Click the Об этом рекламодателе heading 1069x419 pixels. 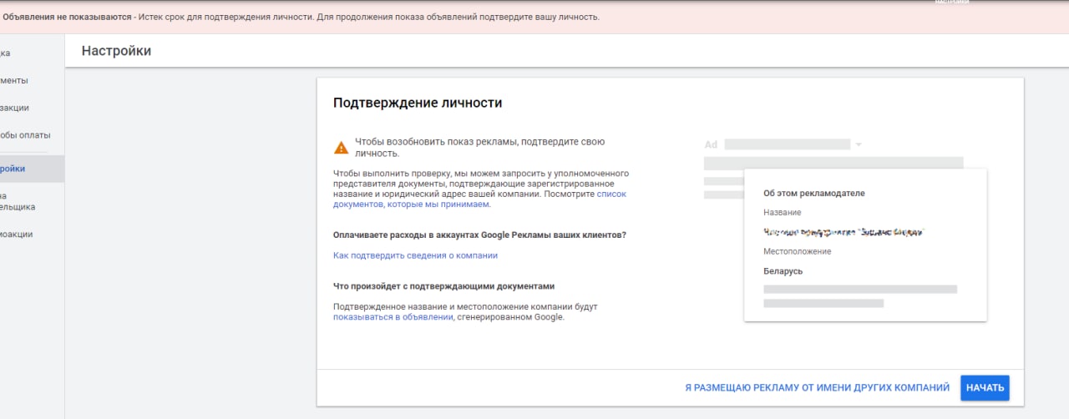pos(814,193)
